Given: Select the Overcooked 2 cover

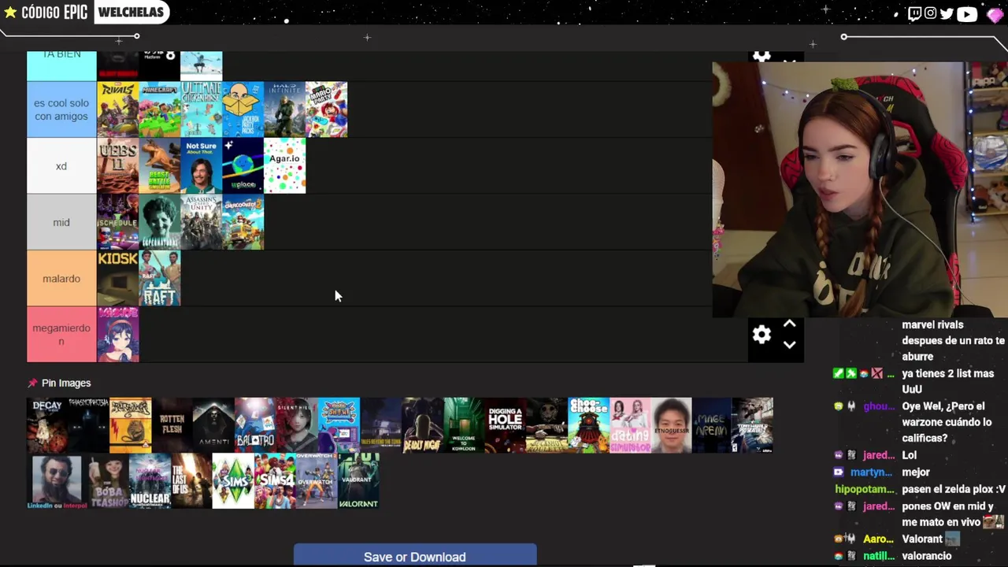Looking at the screenshot, I should (243, 222).
